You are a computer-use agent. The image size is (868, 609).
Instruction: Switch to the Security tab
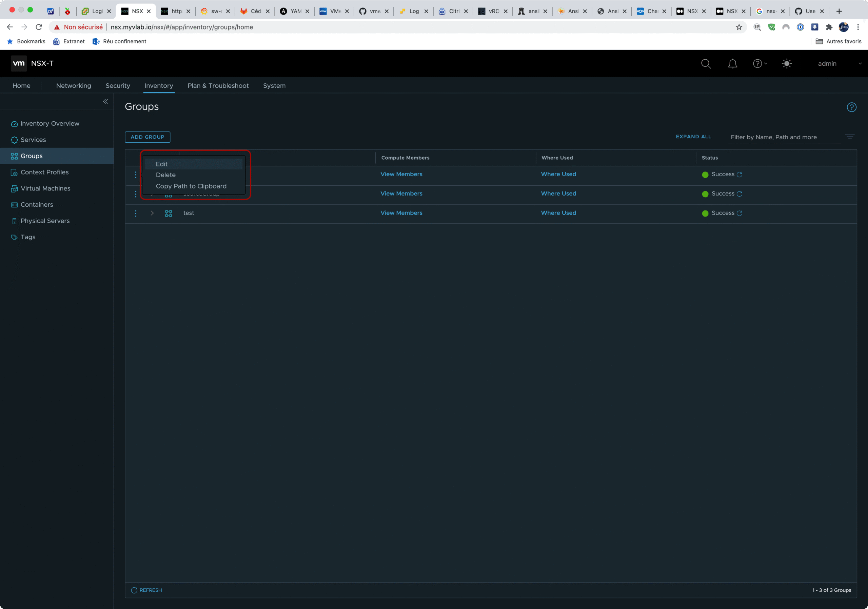[118, 86]
